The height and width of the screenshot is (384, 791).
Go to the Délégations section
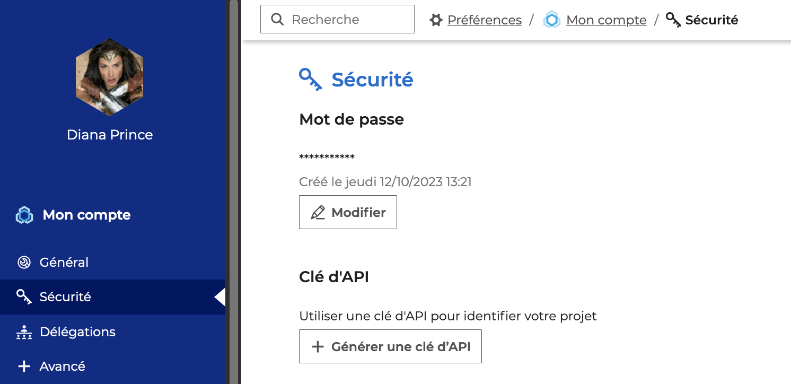(x=77, y=332)
